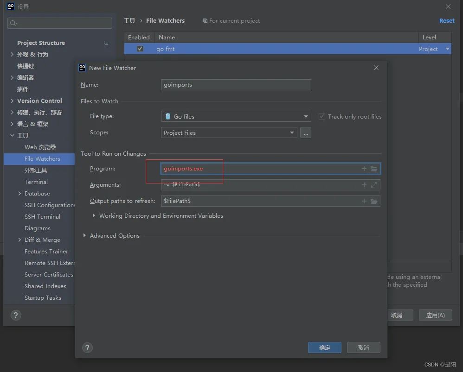The width and height of the screenshot is (463, 372).
Task: Toggle Track only root files checkbox
Action: coord(322,116)
